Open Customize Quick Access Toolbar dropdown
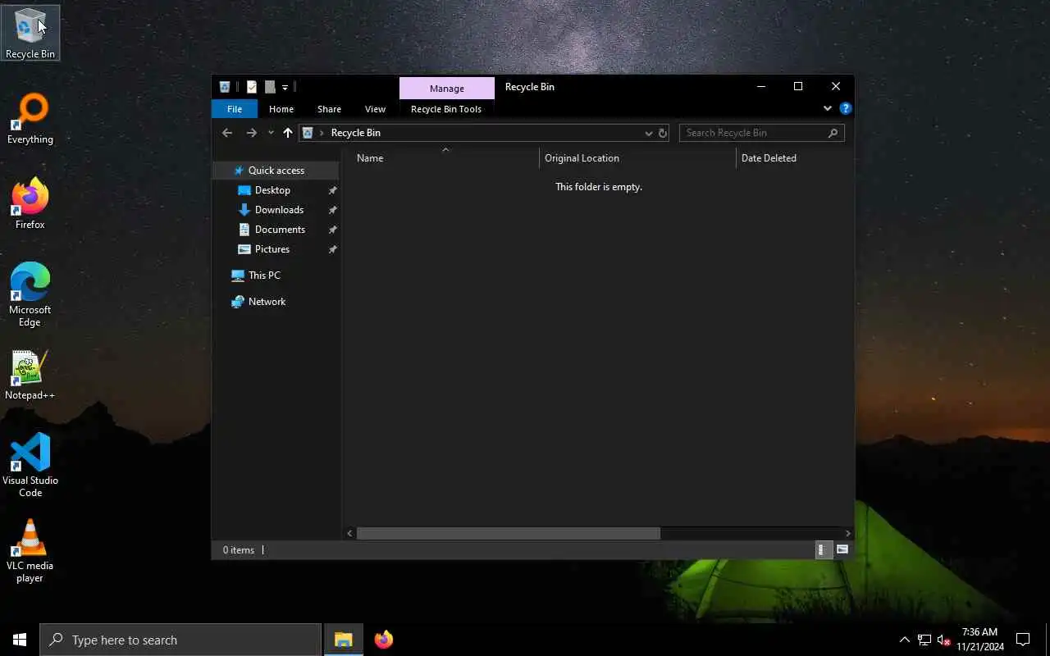Screen dimensions: 1050x656 pos(285,87)
